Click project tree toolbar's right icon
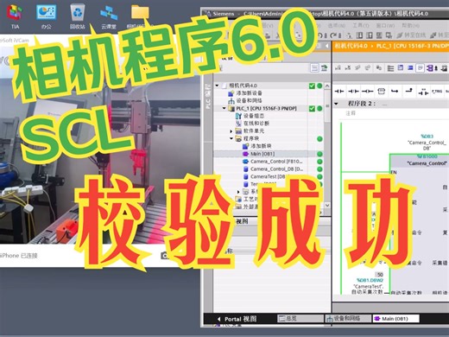449x337 pixels. 324,68
